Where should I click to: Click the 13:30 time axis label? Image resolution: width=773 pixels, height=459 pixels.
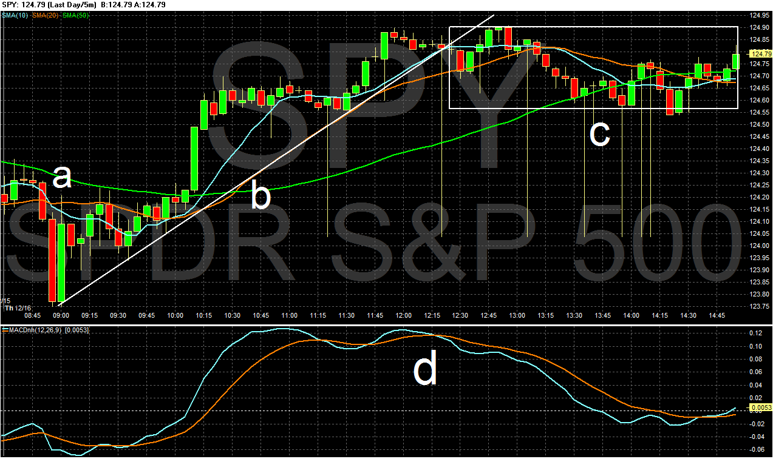(x=574, y=316)
